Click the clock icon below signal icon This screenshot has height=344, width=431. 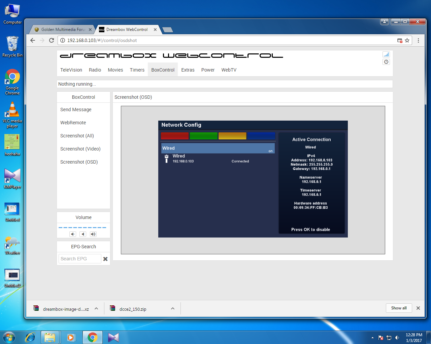[386, 62]
